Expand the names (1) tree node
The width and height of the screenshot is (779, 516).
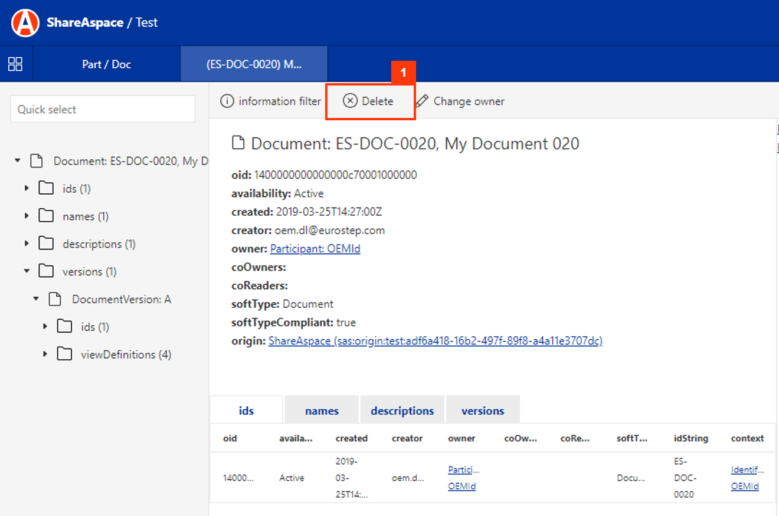(27, 216)
